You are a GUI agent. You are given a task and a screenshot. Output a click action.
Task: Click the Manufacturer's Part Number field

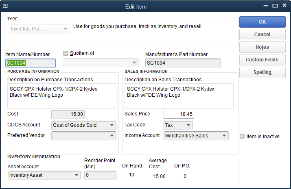point(183,63)
